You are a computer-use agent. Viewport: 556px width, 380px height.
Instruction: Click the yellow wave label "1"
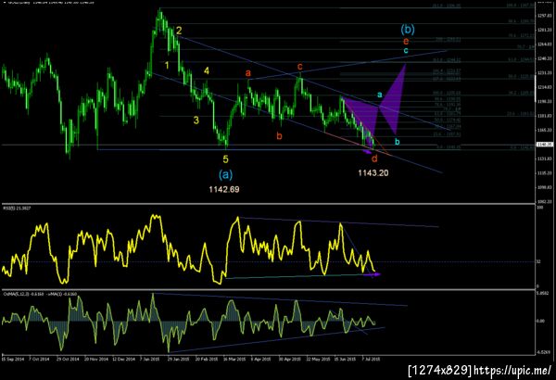[167, 65]
